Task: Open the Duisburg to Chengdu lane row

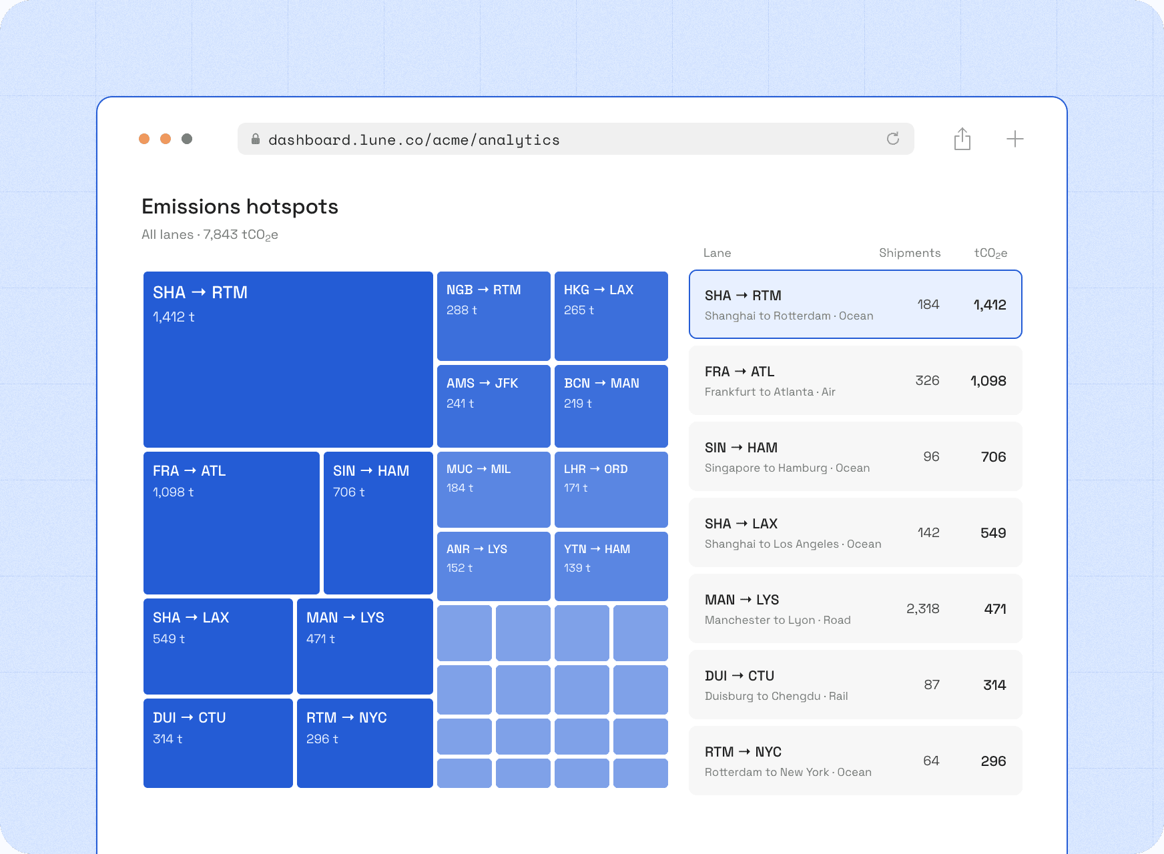Action: (x=855, y=685)
